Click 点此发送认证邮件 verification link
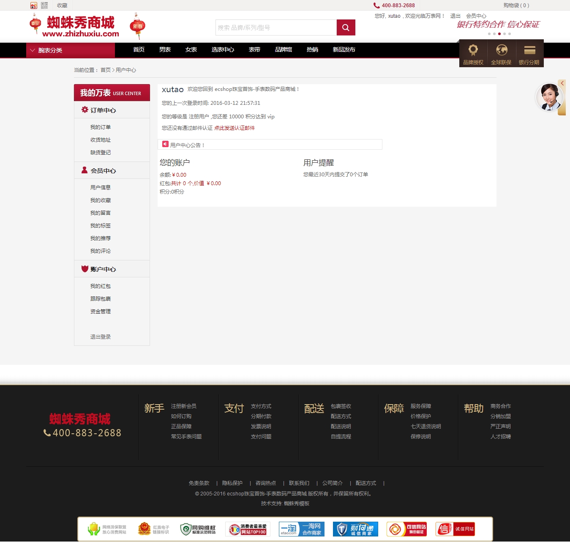Screen dimensions: 570x550 [x=235, y=128]
